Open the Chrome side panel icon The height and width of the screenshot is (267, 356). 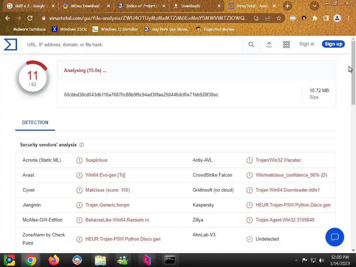326,18
